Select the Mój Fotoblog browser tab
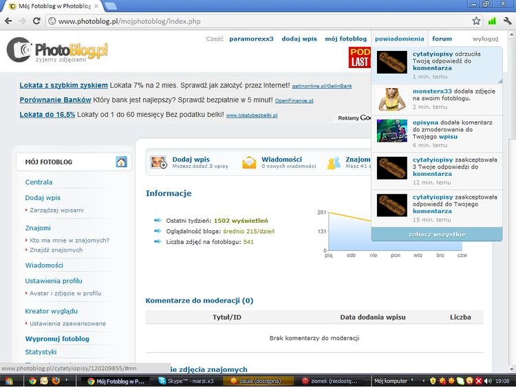Image resolution: width=516 pixels, height=387 pixels. pyautogui.click(x=54, y=6)
